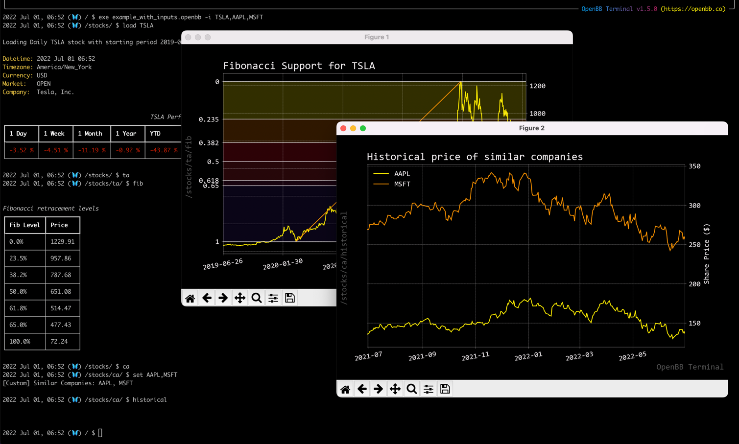Click the 514.47 price cell

click(x=63, y=308)
